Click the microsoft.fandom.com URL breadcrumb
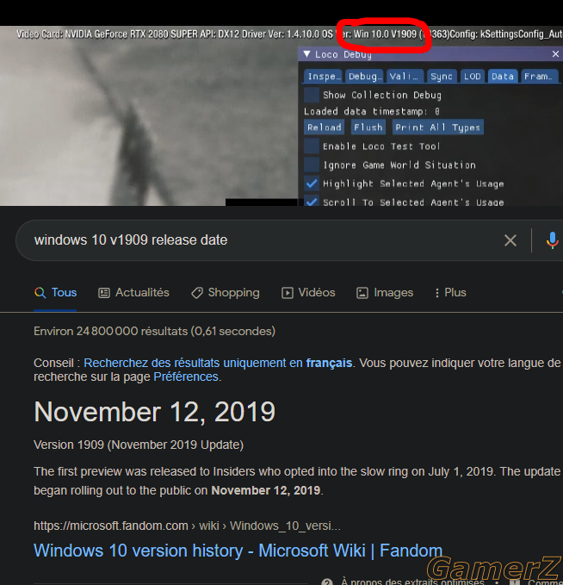 coord(187,526)
